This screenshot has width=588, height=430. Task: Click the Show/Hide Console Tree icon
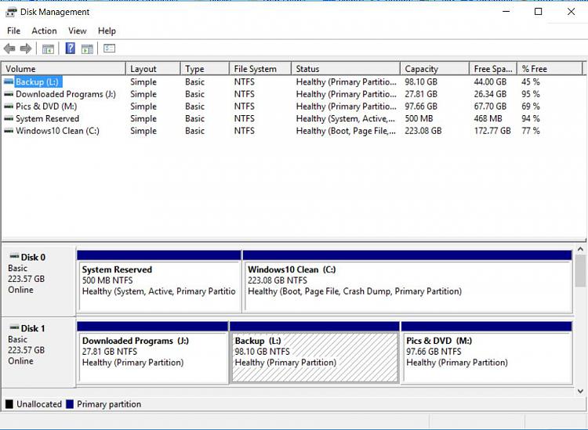48,49
